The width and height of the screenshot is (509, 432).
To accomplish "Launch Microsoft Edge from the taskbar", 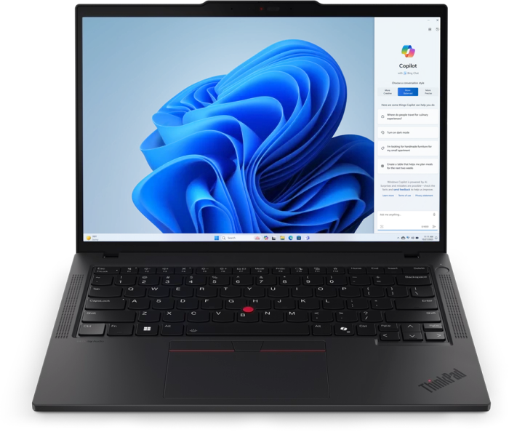I will [x=291, y=238].
